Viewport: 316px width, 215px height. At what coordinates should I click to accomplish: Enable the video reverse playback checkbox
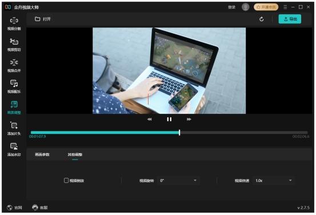(x=66, y=180)
